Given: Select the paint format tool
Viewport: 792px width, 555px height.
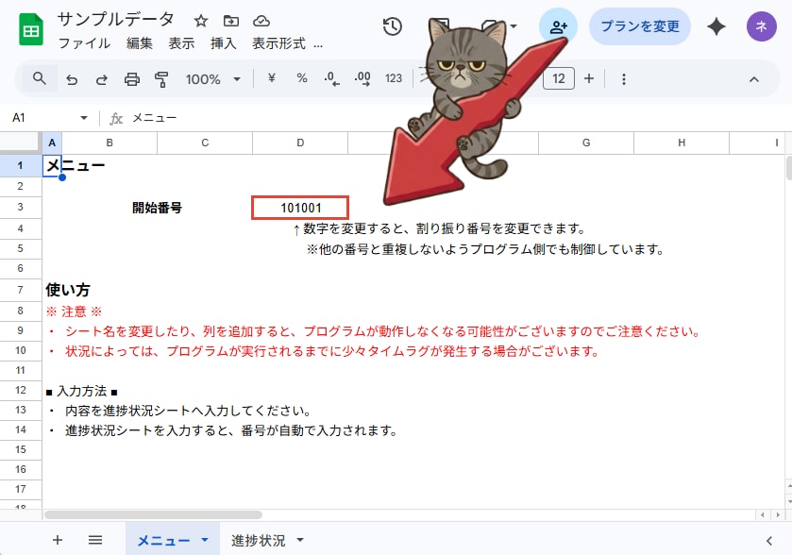Looking at the screenshot, I should tap(161, 79).
